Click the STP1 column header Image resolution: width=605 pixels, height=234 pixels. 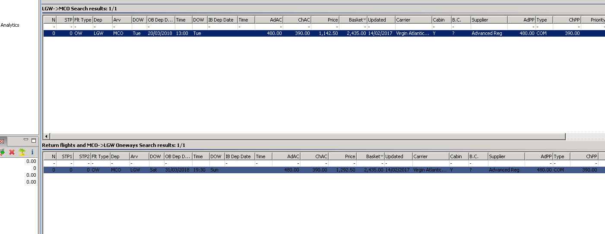pyautogui.click(x=65, y=156)
